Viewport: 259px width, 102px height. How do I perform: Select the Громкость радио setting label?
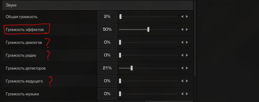(x=21, y=55)
